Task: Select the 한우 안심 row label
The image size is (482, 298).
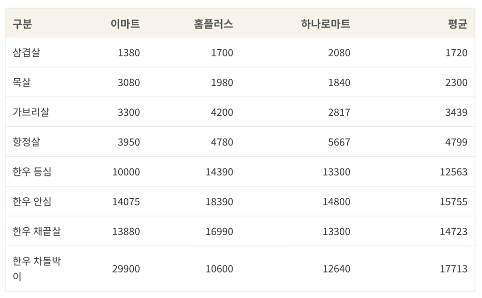Action: coord(32,202)
